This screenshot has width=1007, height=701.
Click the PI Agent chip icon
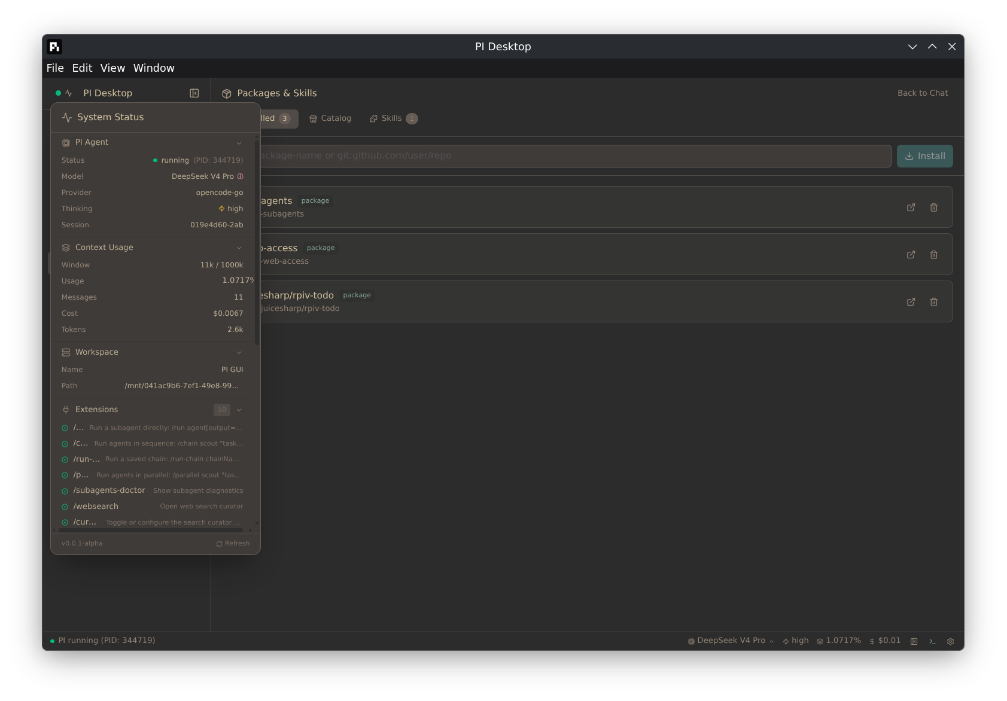click(66, 143)
